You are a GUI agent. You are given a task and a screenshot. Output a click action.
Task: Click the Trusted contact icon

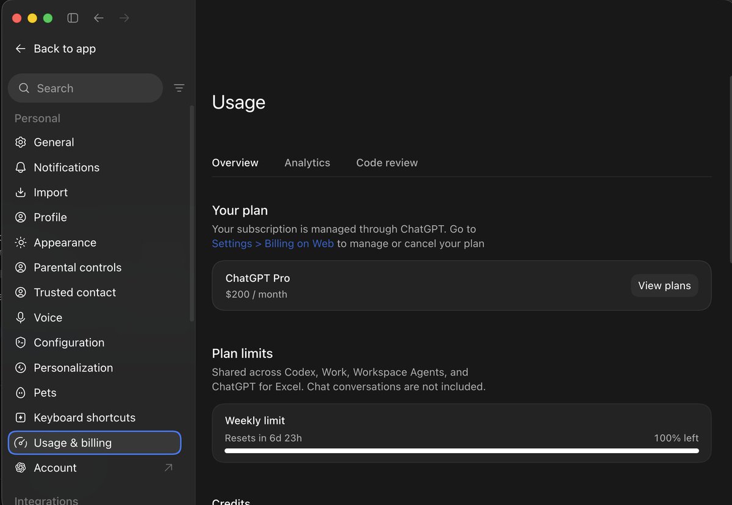click(21, 292)
